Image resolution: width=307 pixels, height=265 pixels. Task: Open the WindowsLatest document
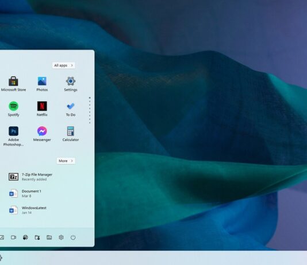coord(28,210)
